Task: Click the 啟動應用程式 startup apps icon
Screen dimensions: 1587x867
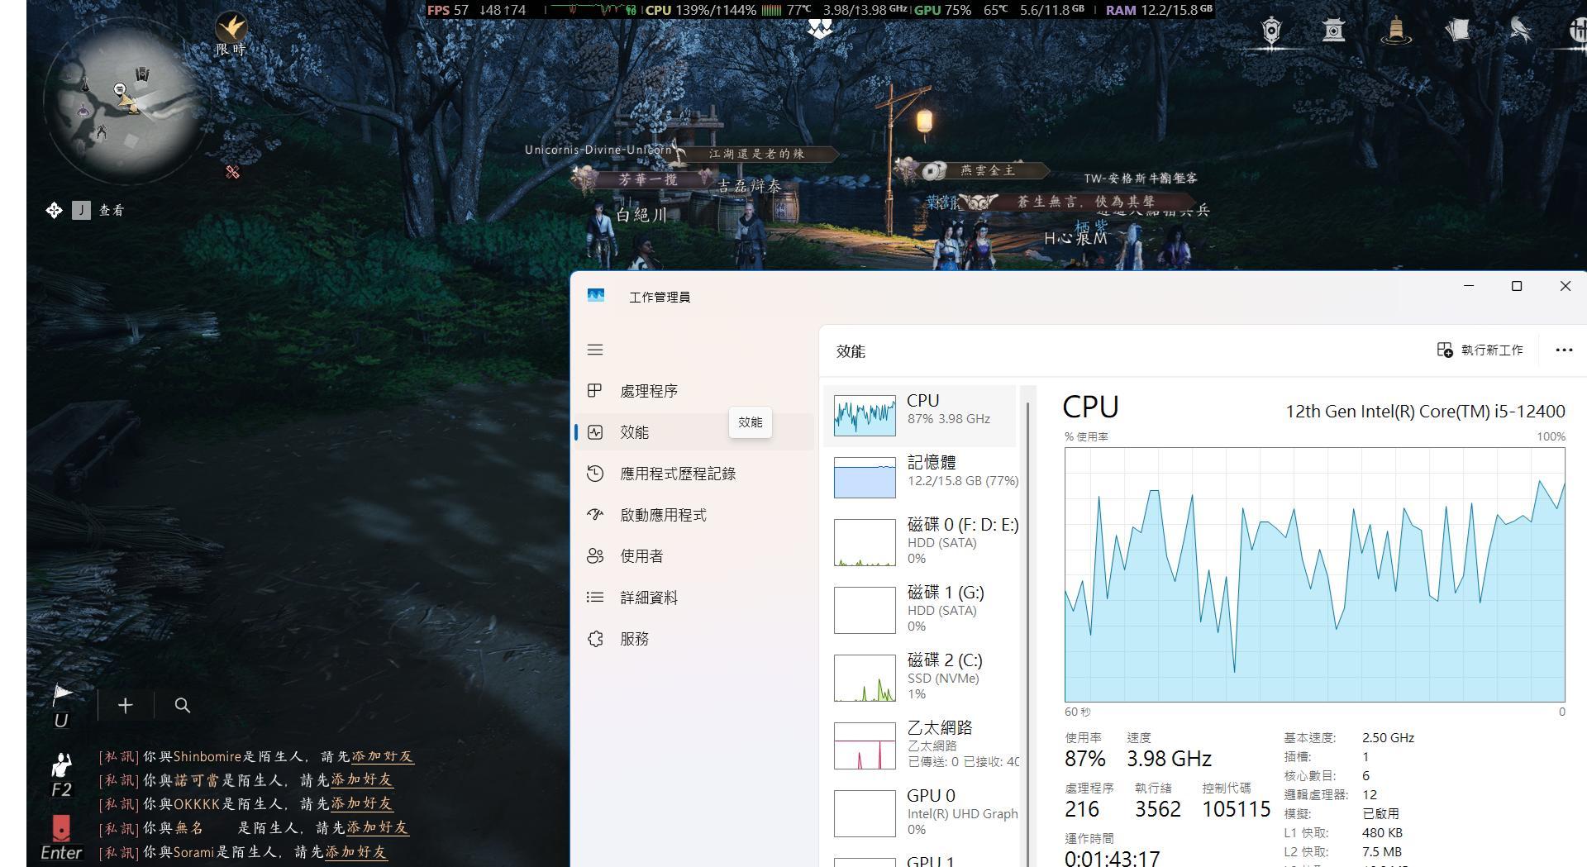Action: click(x=595, y=515)
